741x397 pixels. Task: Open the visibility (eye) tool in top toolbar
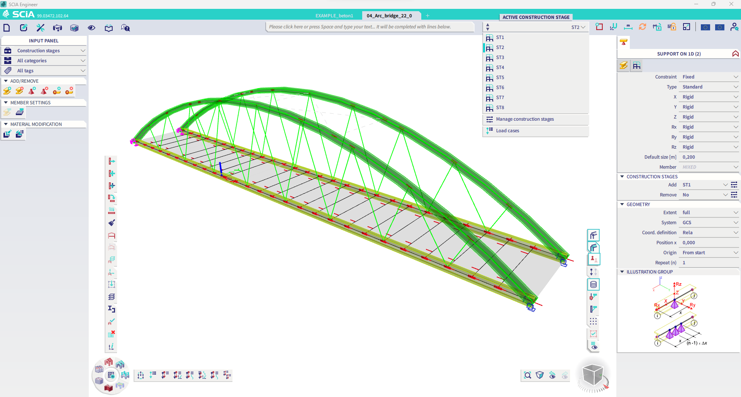pyautogui.click(x=92, y=27)
